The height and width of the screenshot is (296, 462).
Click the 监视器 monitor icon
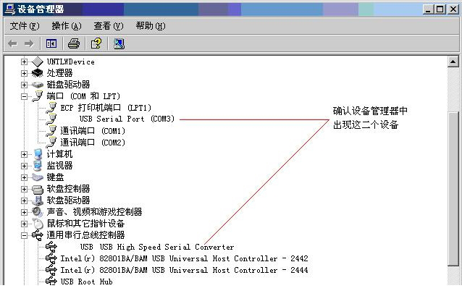(38, 166)
